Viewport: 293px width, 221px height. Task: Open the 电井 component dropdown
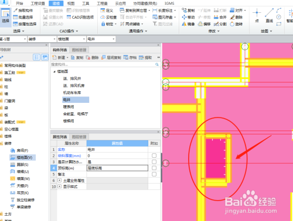101,39
